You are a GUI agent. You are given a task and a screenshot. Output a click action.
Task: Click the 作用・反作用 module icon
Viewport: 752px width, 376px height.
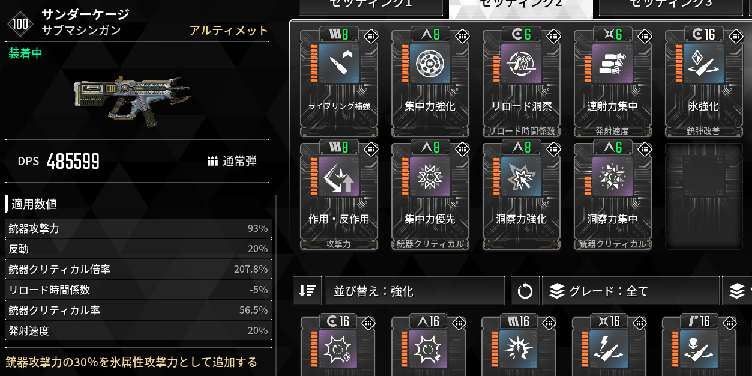339,177
